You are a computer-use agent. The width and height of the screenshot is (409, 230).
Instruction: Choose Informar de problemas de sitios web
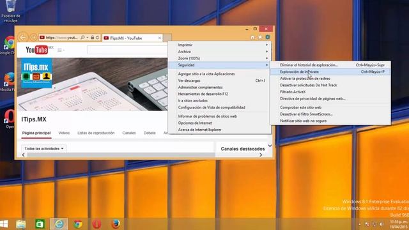(x=220, y=116)
